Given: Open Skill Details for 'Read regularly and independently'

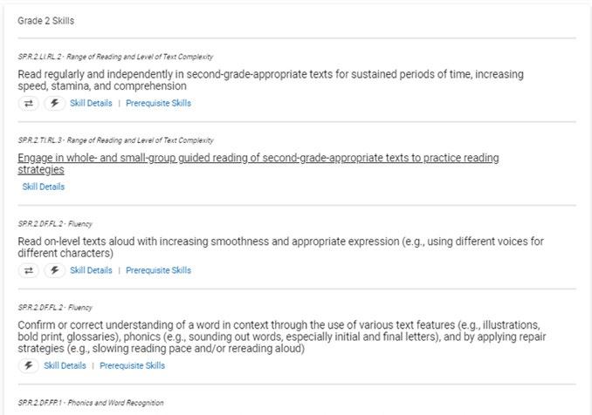Looking at the screenshot, I should coord(91,103).
